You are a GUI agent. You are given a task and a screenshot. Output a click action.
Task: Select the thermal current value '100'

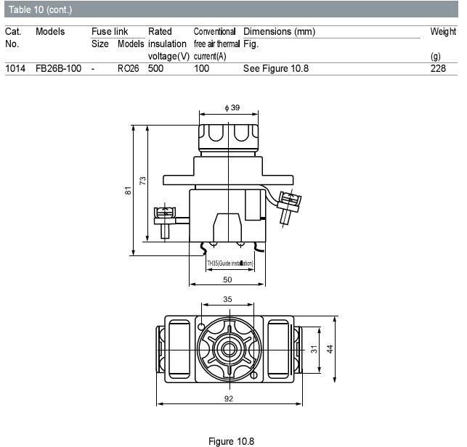202,68
